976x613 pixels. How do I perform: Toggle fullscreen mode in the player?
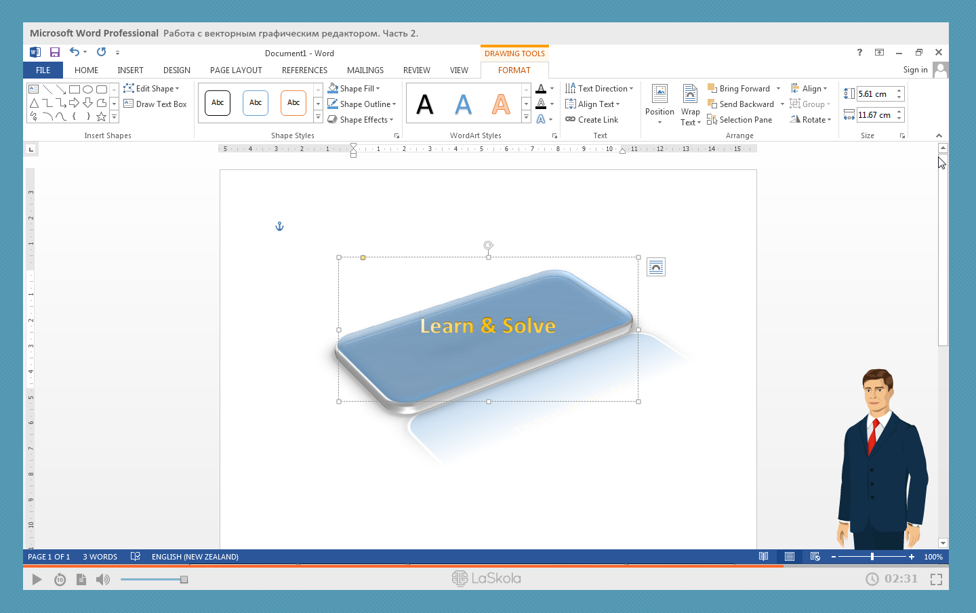coord(936,579)
